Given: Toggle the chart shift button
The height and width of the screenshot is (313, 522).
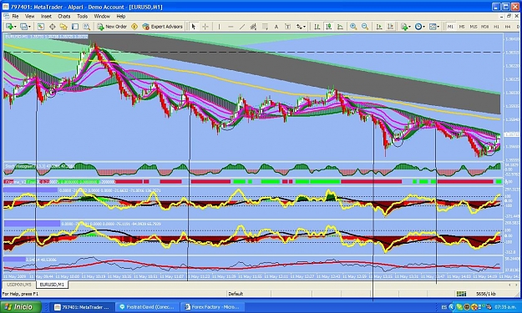Looking at the screenshot, I should click(391, 27).
